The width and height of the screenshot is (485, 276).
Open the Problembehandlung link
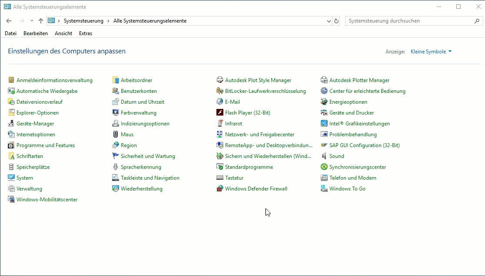(353, 134)
